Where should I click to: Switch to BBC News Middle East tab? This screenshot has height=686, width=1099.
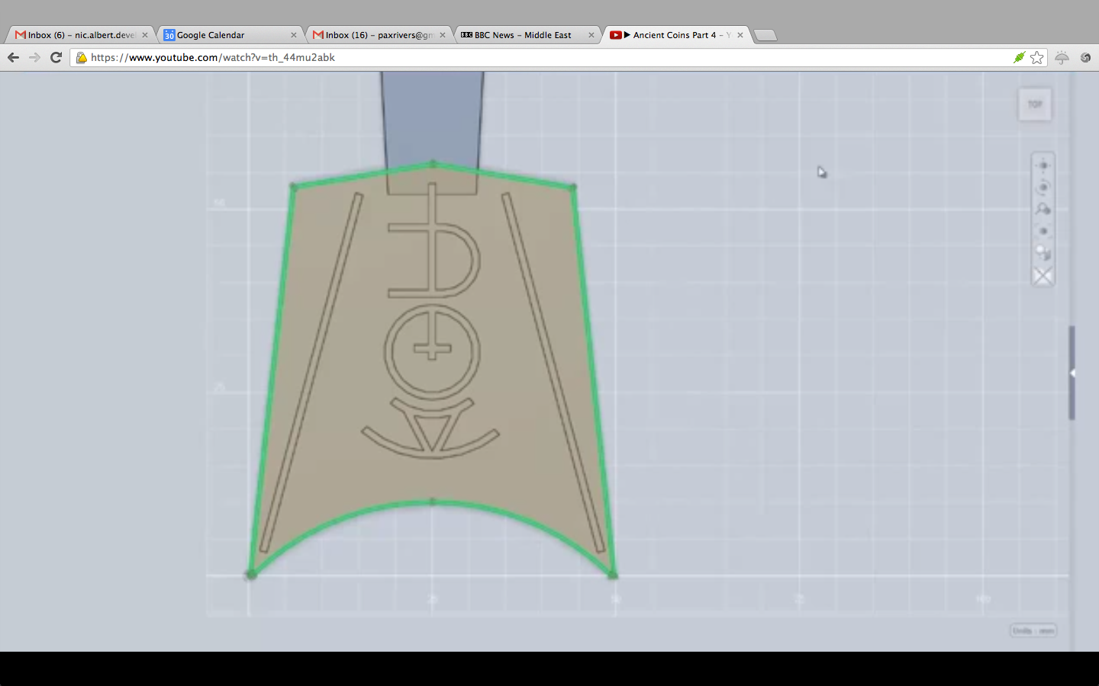click(527, 35)
